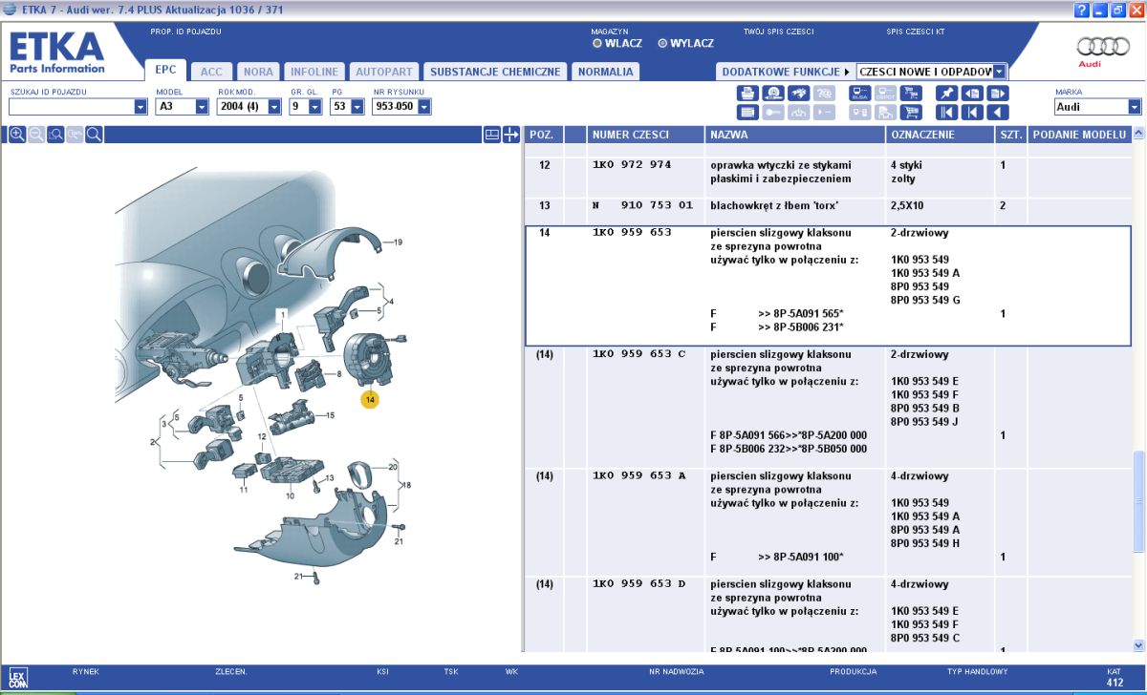Switch to the INFOLINE tab
1147x695 pixels.
[314, 72]
